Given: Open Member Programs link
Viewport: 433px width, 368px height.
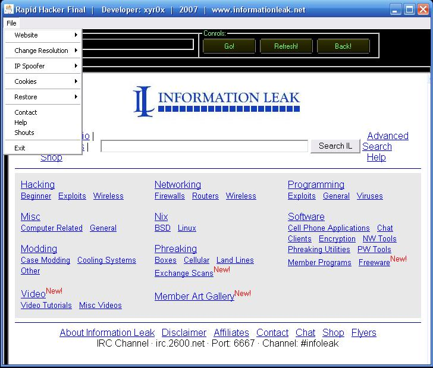Looking at the screenshot, I should (319, 263).
